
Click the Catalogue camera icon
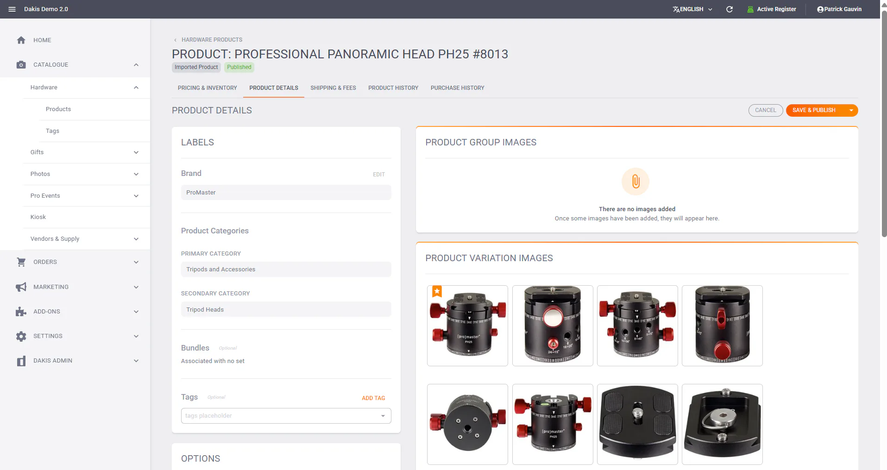click(x=21, y=65)
